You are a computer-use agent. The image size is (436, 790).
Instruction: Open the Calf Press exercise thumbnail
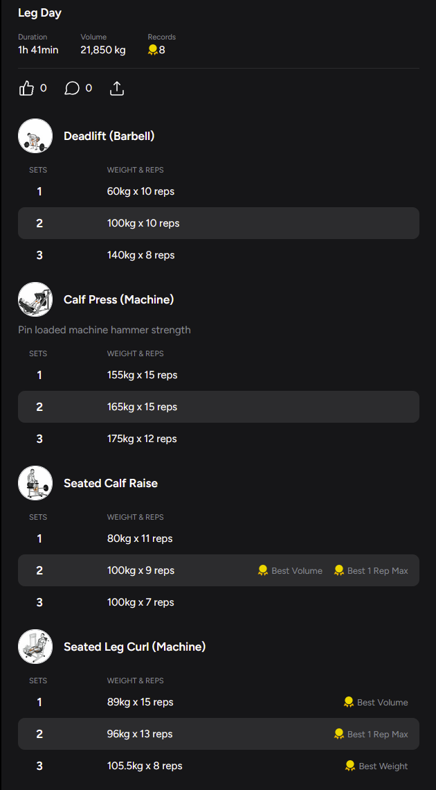point(35,299)
